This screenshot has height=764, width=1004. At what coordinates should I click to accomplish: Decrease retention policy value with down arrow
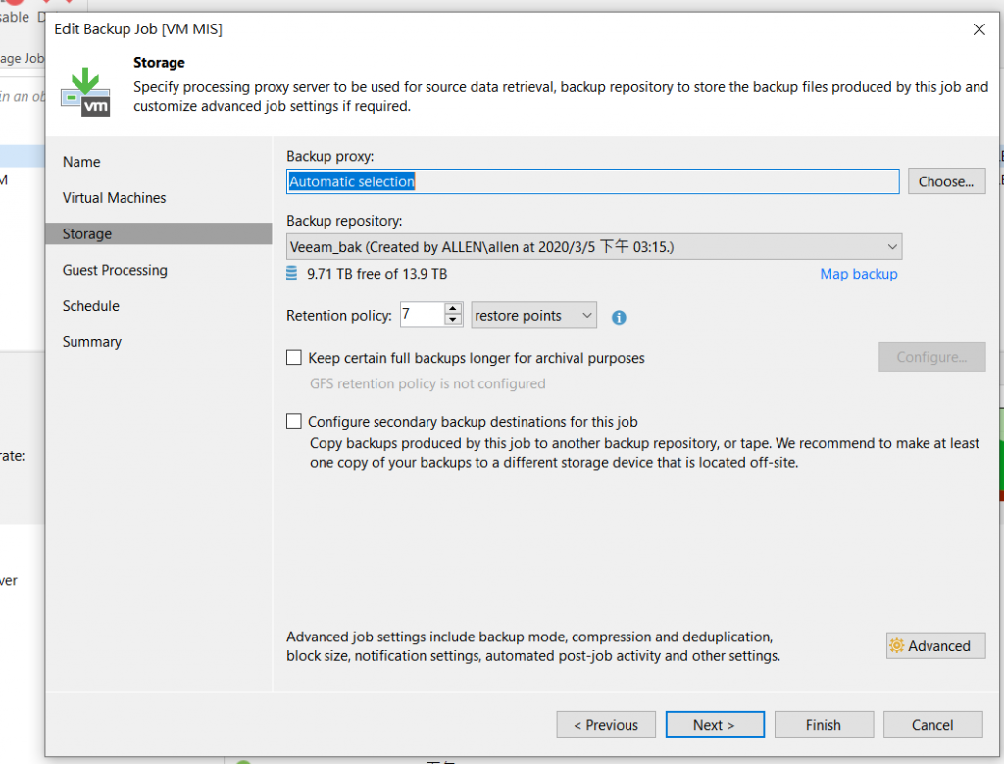pyautogui.click(x=453, y=320)
